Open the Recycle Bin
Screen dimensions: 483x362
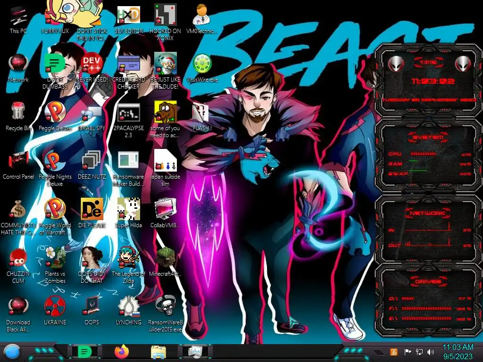click(x=18, y=116)
